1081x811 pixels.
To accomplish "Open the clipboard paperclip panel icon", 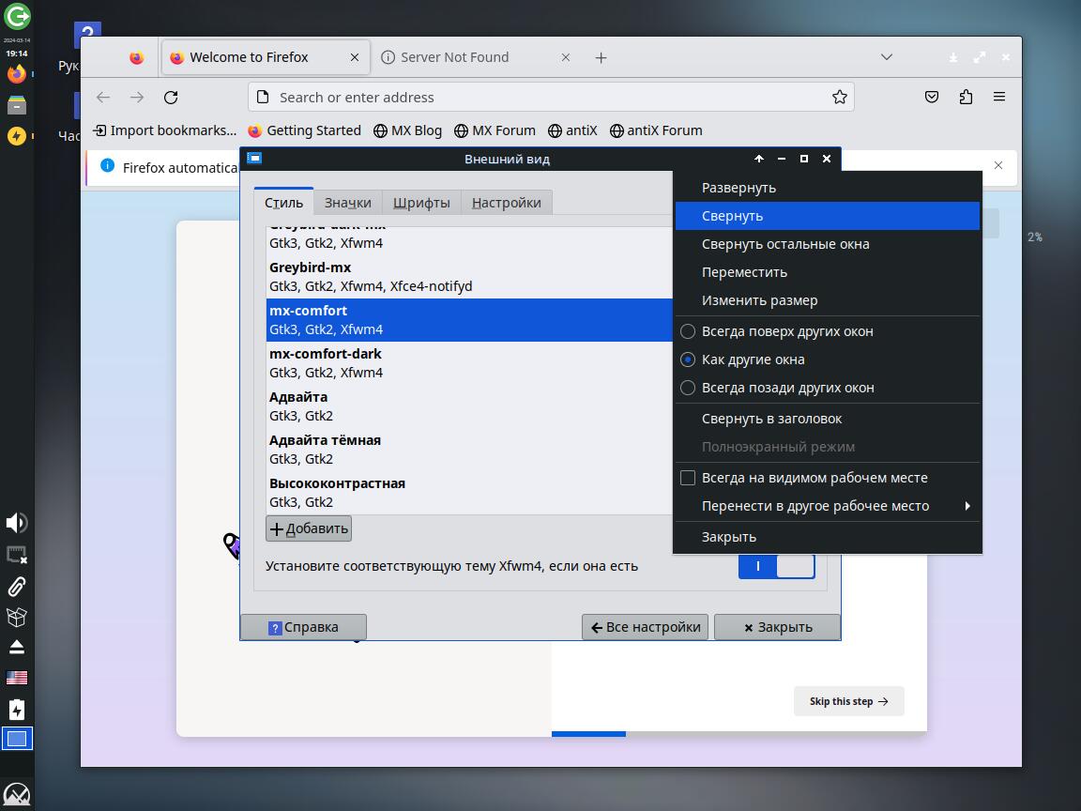I will (x=17, y=586).
